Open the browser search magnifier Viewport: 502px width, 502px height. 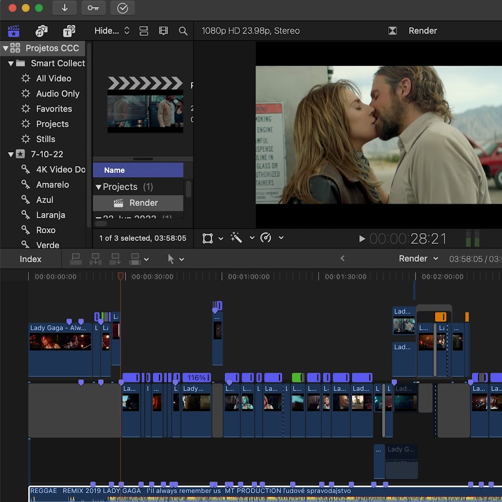(183, 31)
